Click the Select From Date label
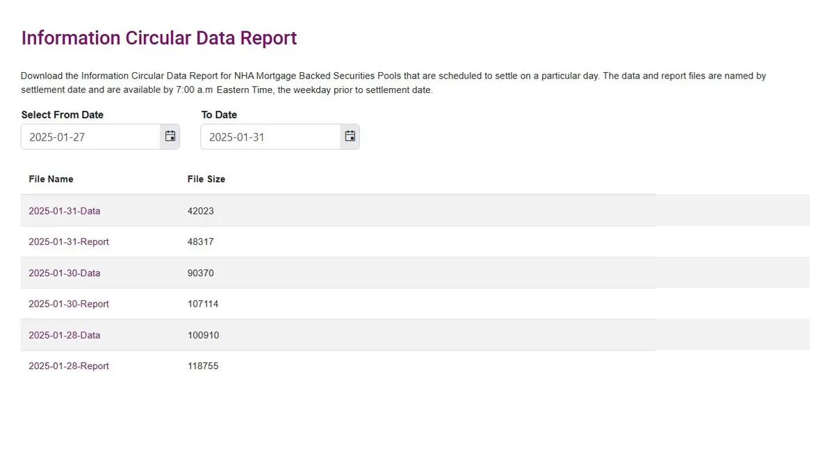The image size is (834, 469). [63, 114]
